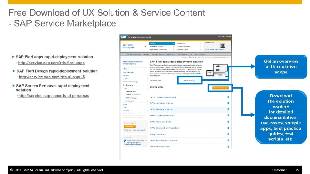Select SAP Fiori Infrastructure sidebar entry
The height and width of the screenshot is (174, 310).
tap(133, 94)
